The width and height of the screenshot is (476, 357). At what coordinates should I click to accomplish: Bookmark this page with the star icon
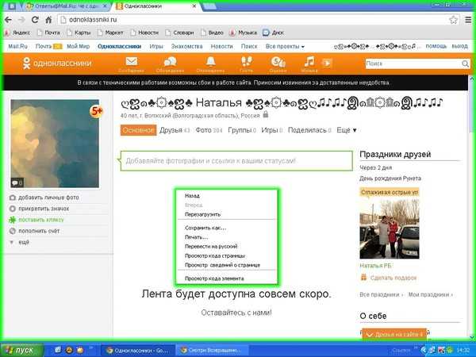pos(453,20)
